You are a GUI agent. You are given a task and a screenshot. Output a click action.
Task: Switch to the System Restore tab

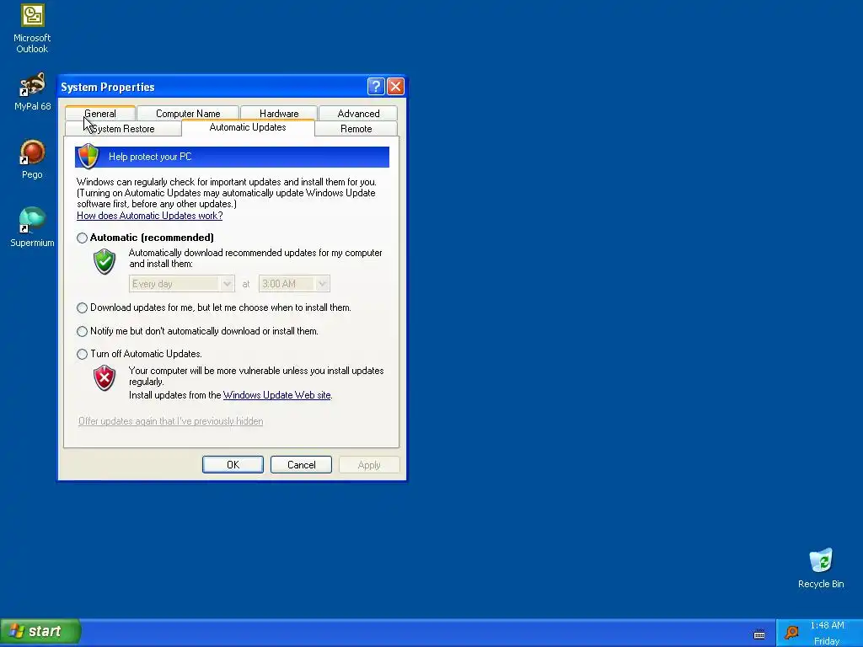coord(123,129)
